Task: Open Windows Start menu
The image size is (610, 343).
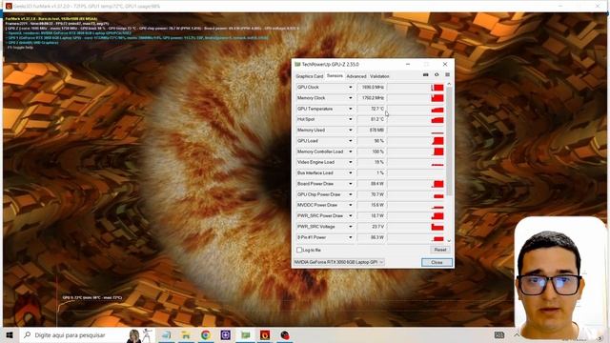Action: pyautogui.click(x=10, y=334)
